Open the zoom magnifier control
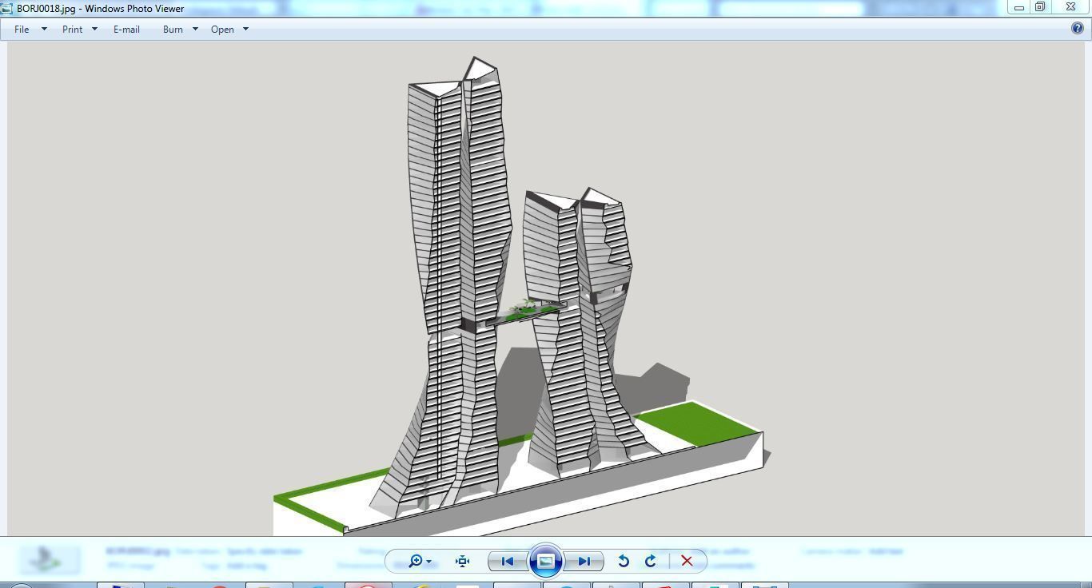 [420, 561]
